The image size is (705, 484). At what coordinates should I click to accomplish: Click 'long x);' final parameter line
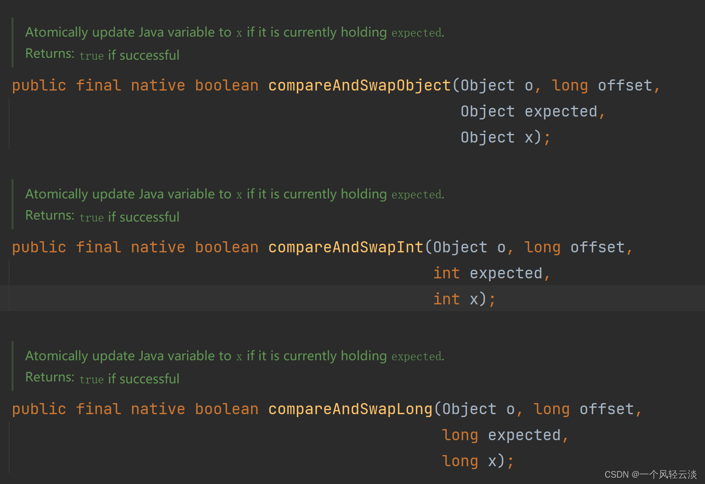(x=478, y=461)
